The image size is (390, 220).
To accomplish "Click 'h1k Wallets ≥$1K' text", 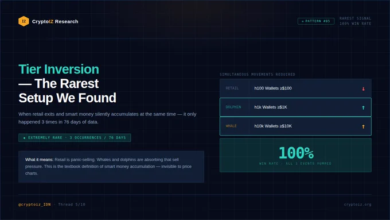I will point(271,107).
